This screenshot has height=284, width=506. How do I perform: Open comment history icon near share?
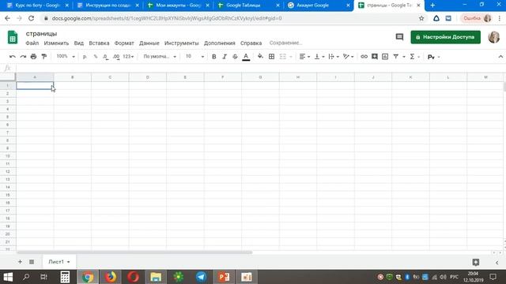point(399,37)
